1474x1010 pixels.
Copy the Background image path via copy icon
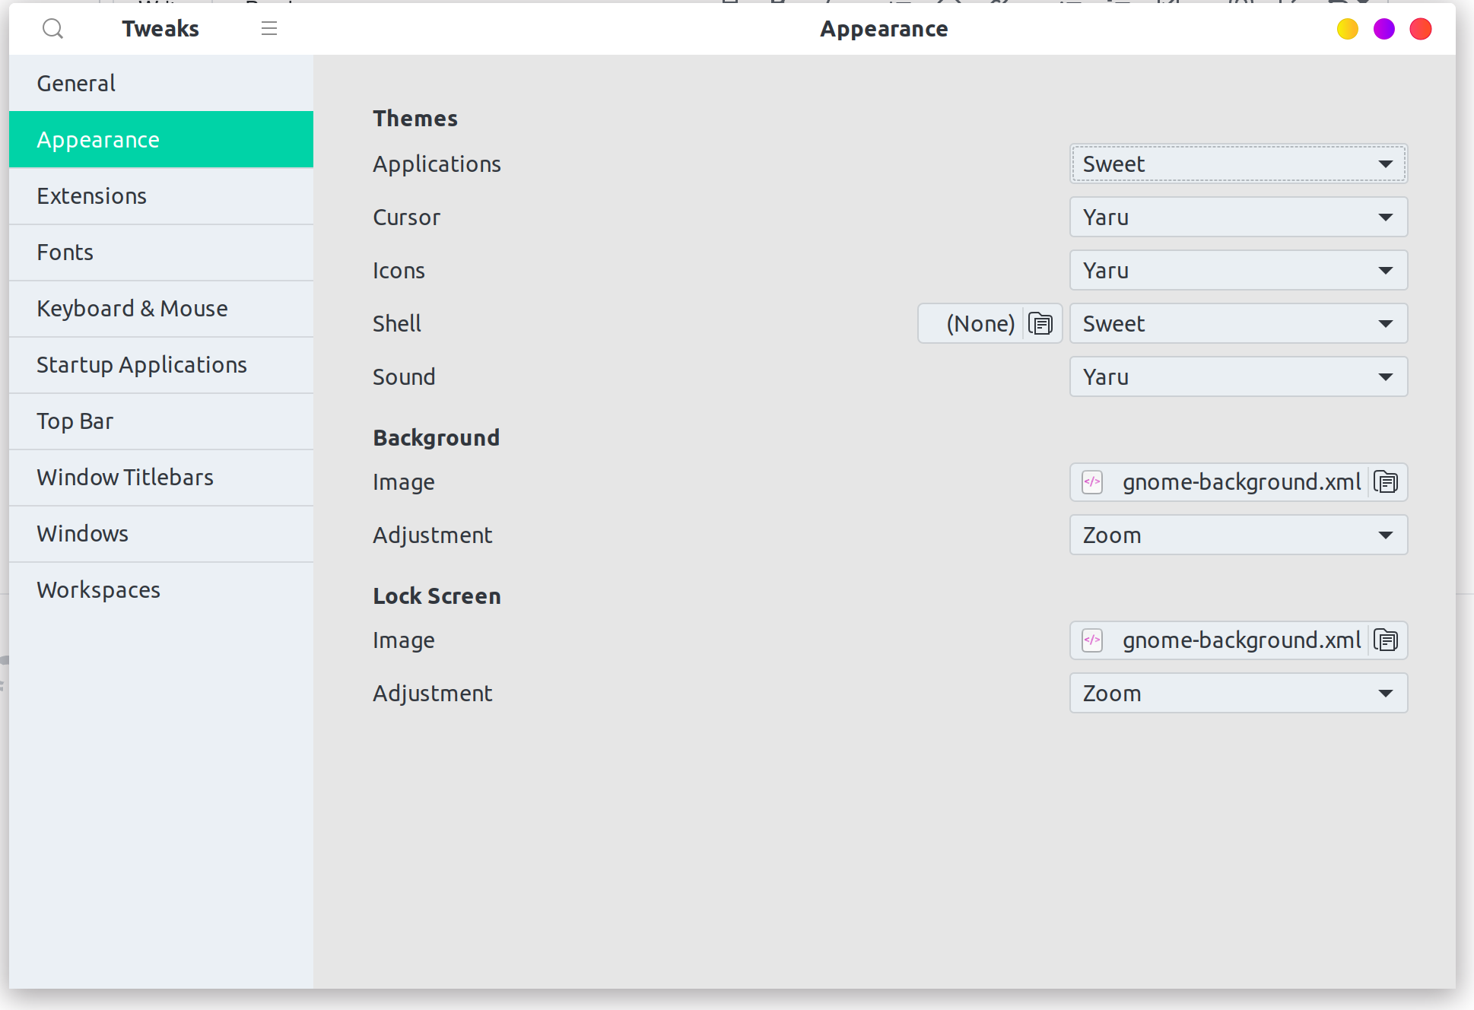click(x=1386, y=481)
